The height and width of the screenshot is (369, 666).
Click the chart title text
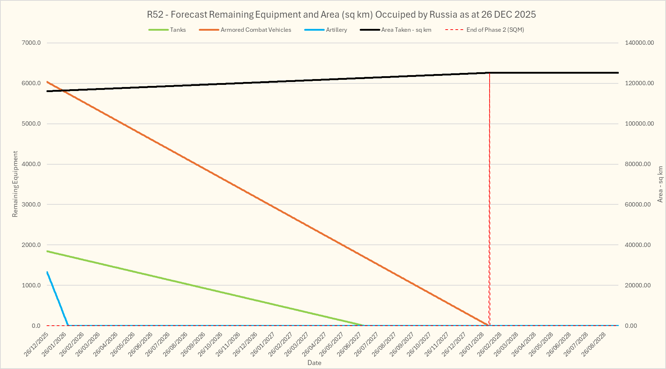[341, 14]
